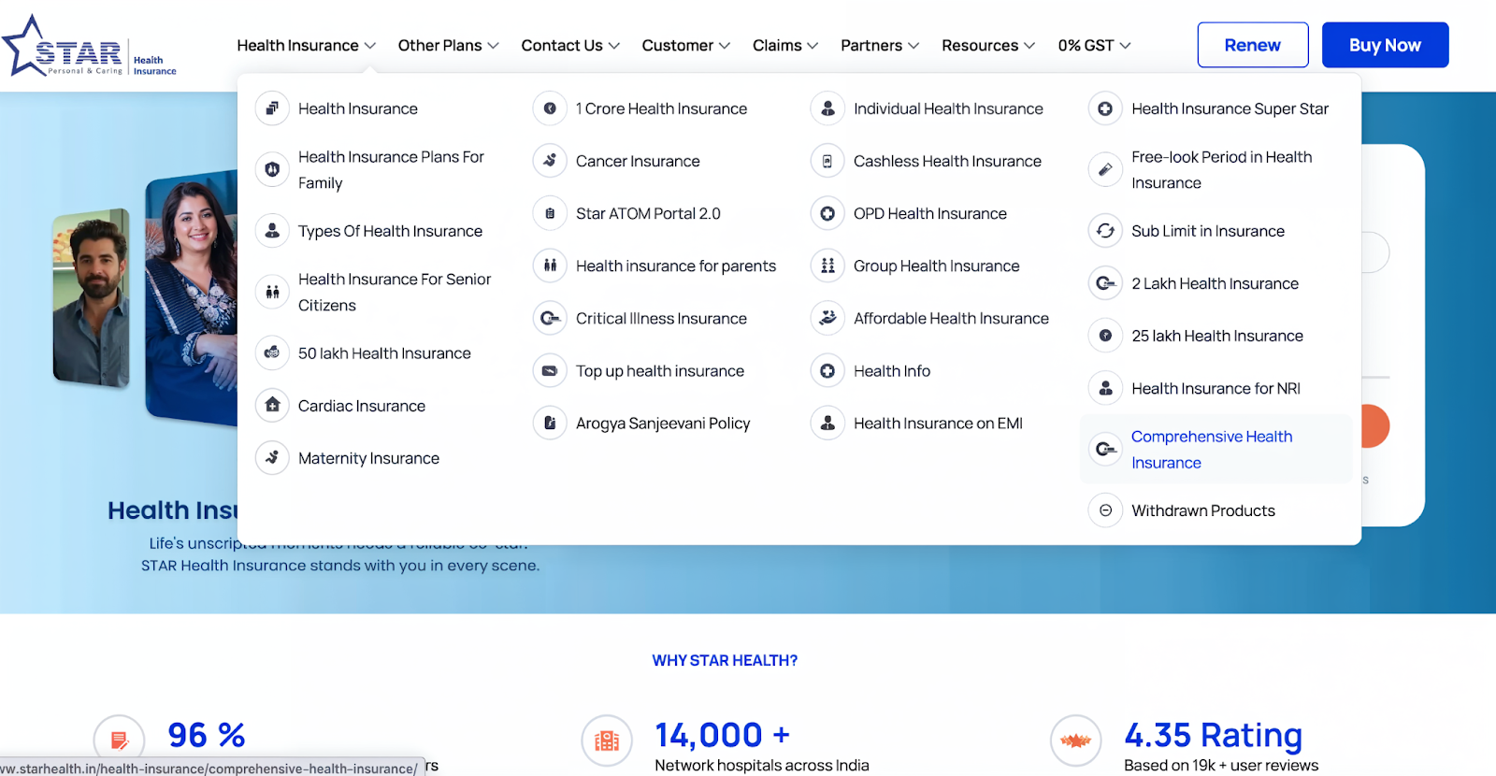
Task: Expand the Health Insurance navigation dropdown
Action: click(307, 45)
